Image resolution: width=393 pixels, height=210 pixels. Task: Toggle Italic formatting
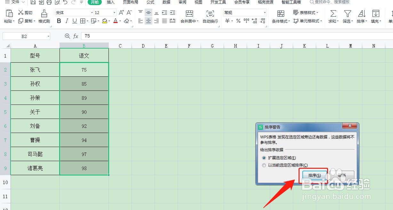pyautogui.click(x=67, y=21)
